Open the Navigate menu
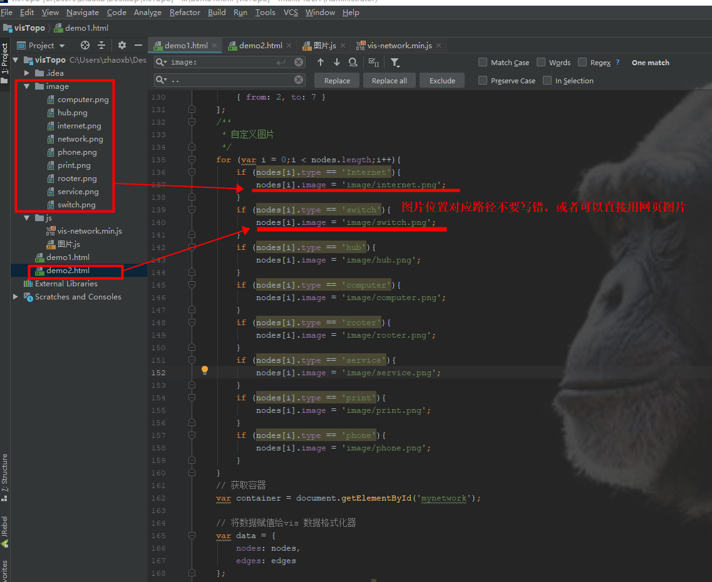The width and height of the screenshot is (712, 582). point(82,13)
